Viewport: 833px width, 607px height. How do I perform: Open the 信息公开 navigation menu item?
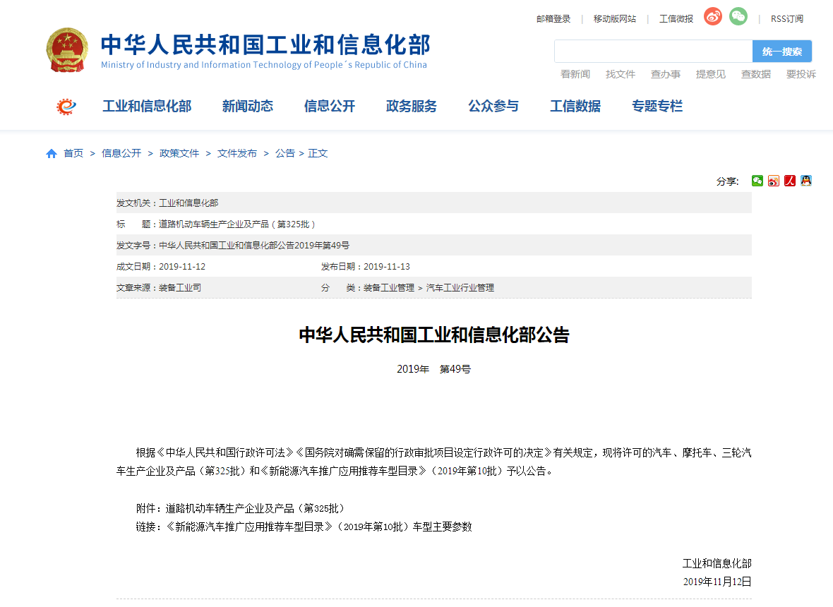[330, 106]
